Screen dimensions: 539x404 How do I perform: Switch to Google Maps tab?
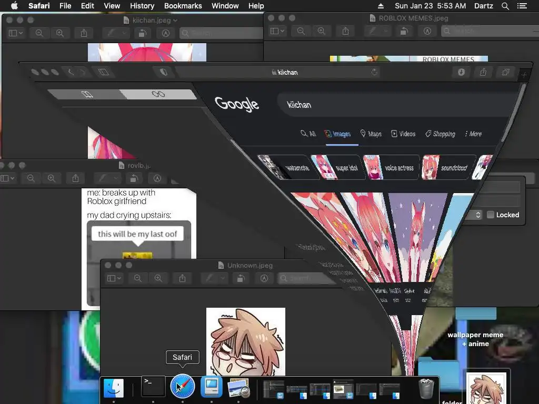tap(371, 134)
